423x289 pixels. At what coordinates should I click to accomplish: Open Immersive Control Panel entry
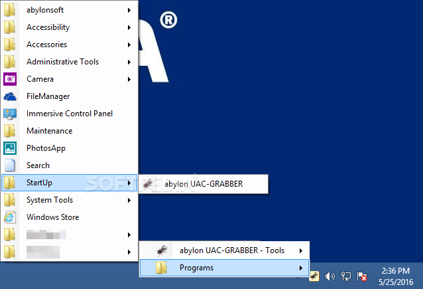coord(70,114)
